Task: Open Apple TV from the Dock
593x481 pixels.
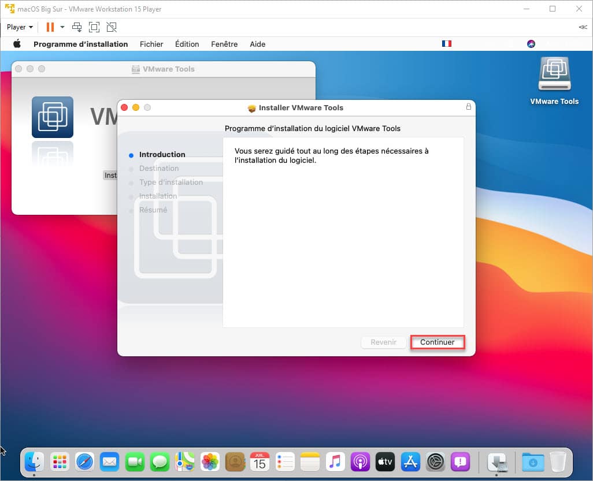Action: [x=385, y=462]
